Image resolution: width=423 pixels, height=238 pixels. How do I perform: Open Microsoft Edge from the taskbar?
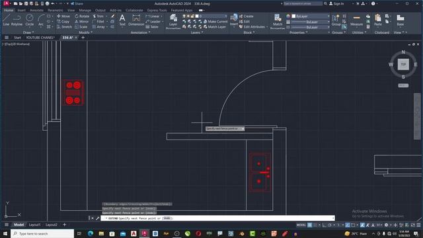[x=90, y=233]
